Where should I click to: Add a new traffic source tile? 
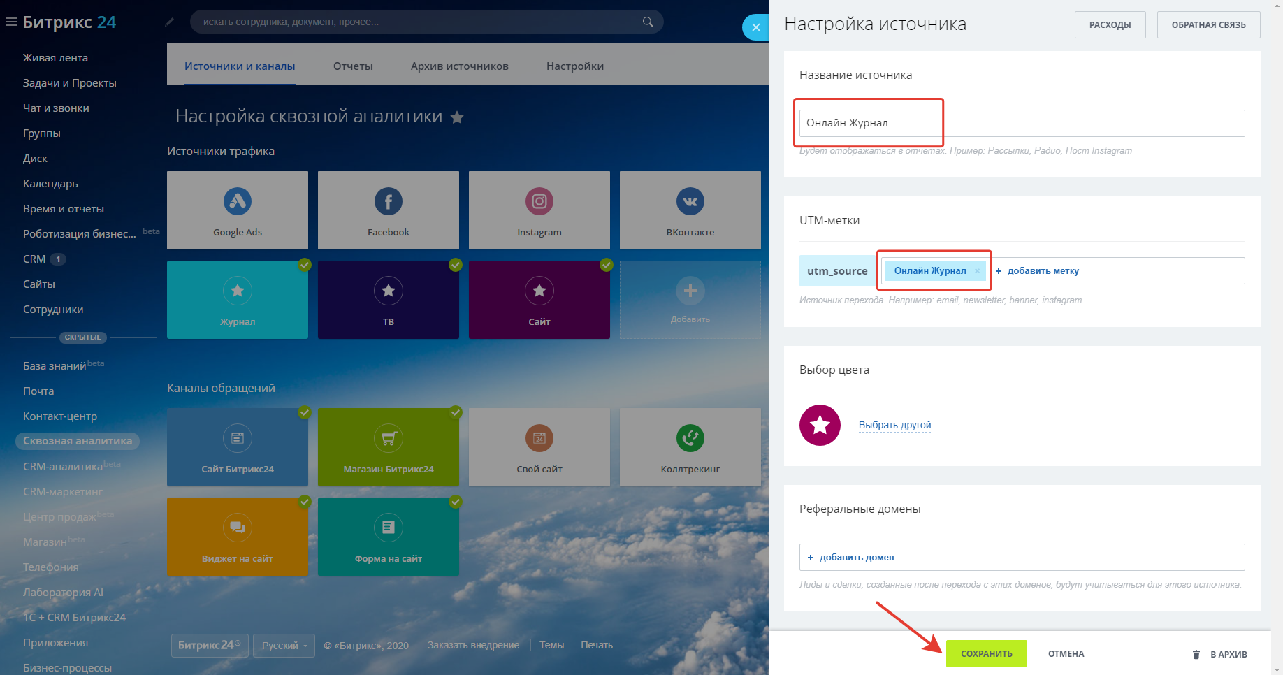pyautogui.click(x=690, y=300)
